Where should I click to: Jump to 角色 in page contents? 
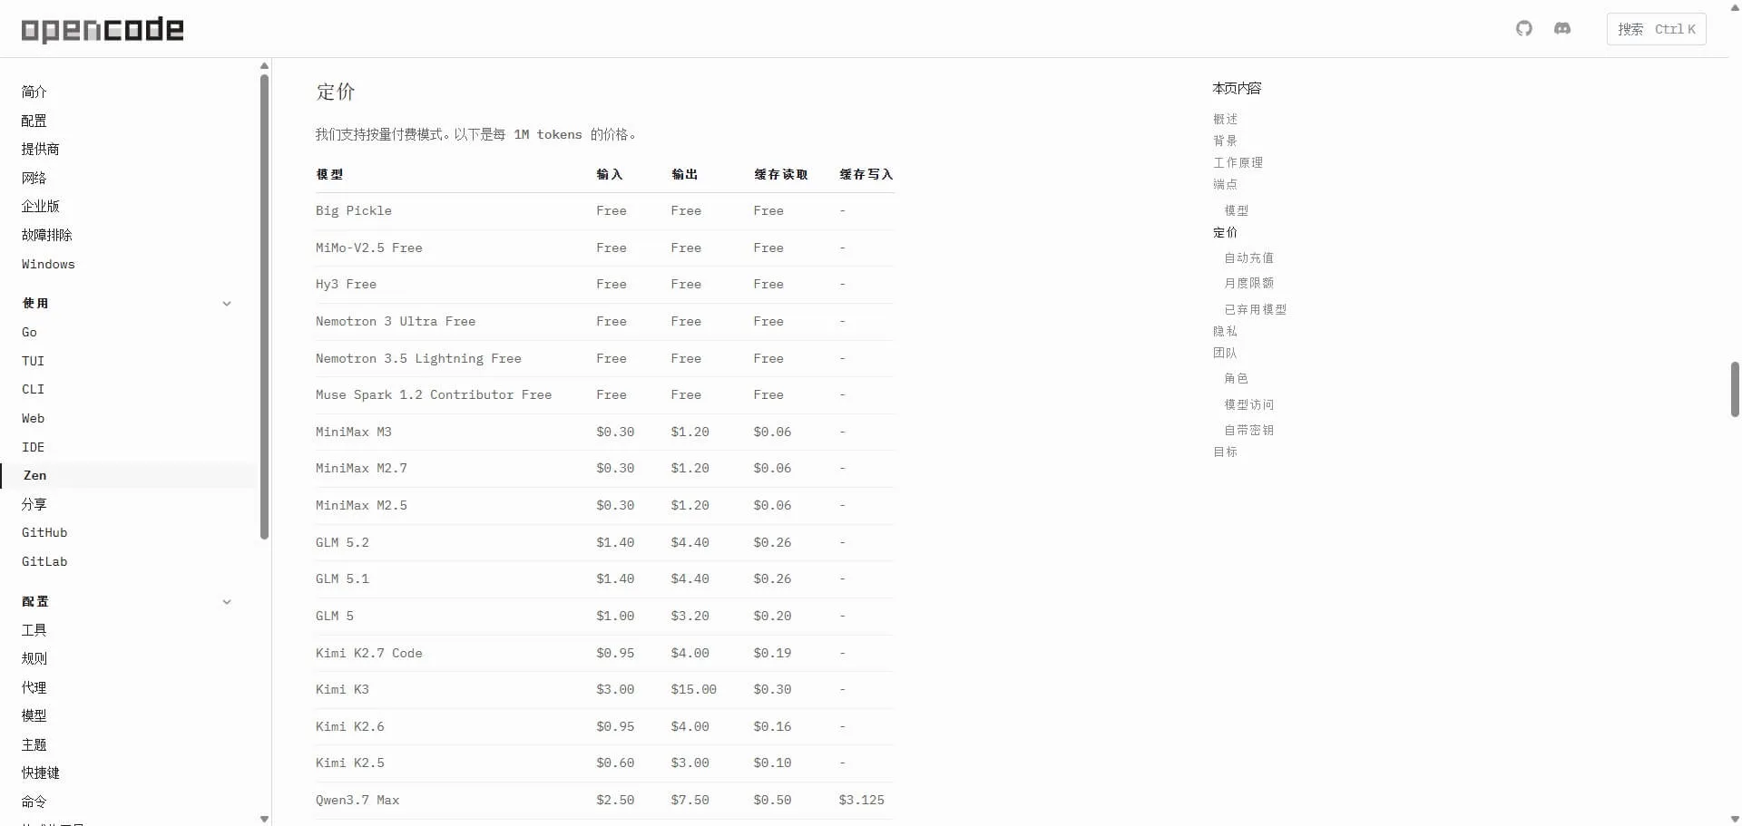[x=1237, y=378]
